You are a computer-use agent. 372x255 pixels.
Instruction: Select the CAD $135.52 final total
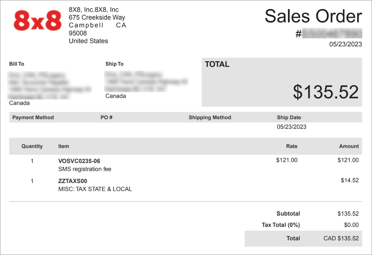click(x=341, y=238)
